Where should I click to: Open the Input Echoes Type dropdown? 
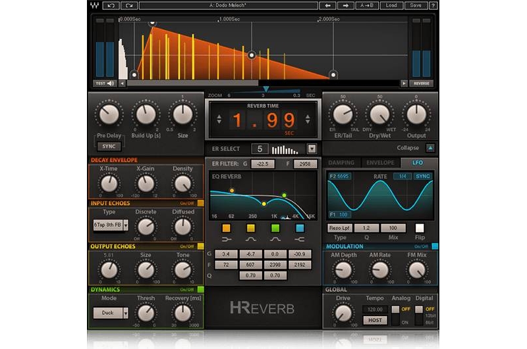[125, 225]
